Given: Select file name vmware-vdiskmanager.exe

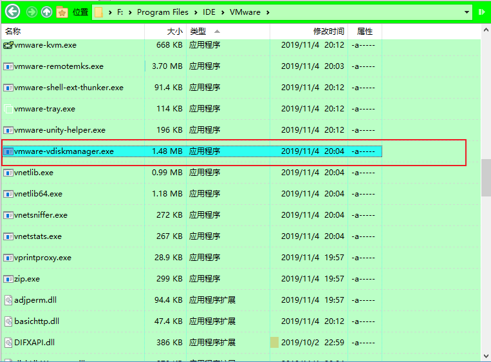Looking at the screenshot, I should [x=64, y=151].
